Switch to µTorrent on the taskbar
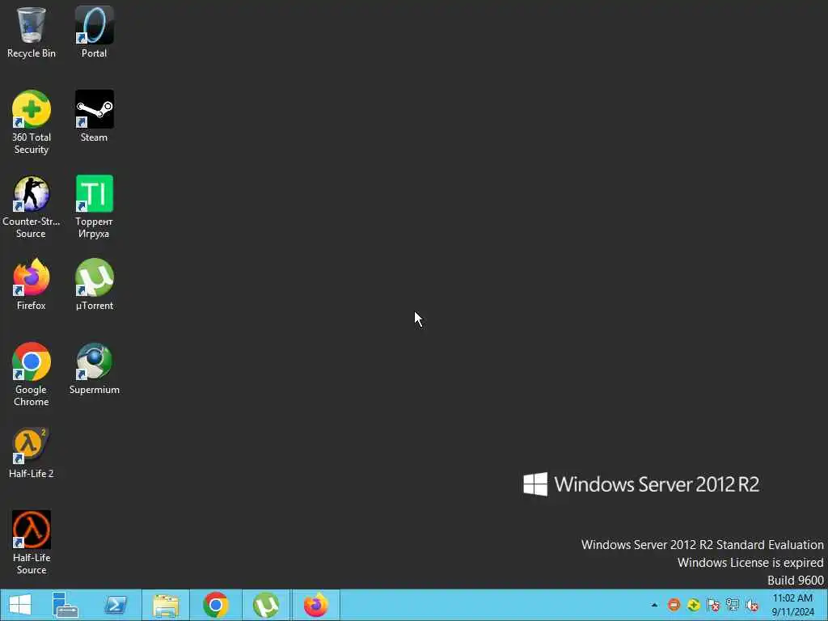The image size is (828, 621). [265, 605]
